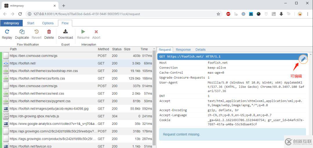Switch to the Details tab
Image resolution: width=313 pixels, height=148 pixels.
[x=201, y=50]
